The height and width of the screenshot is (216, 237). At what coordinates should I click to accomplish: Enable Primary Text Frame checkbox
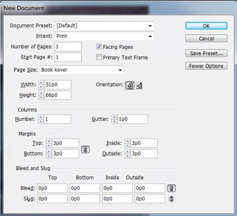[99, 57]
